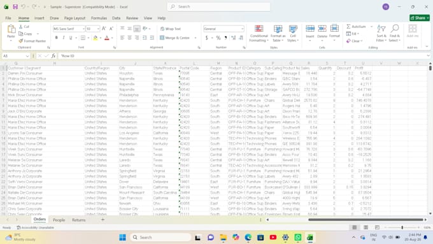Toggle Italic formatting

click(x=64, y=38)
